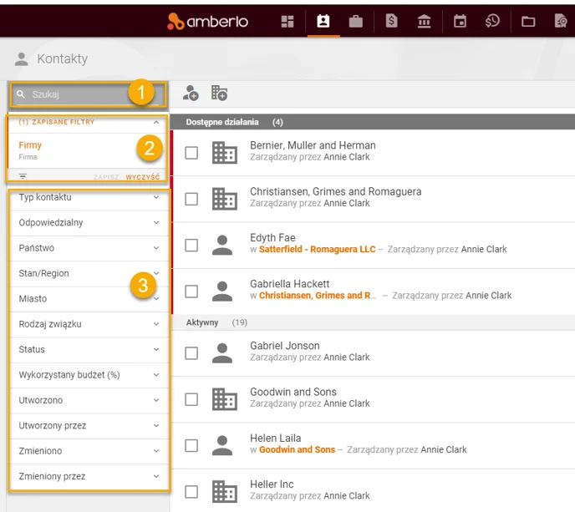Collapse the Zapisane filtry section

tap(156, 122)
